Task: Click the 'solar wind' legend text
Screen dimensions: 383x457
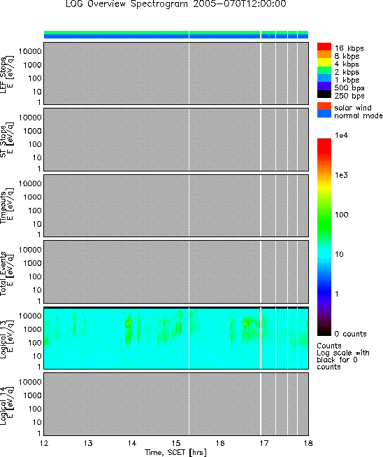Action: [x=353, y=108]
